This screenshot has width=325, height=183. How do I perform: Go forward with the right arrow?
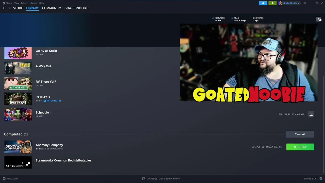pyautogui.click(x=9, y=8)
